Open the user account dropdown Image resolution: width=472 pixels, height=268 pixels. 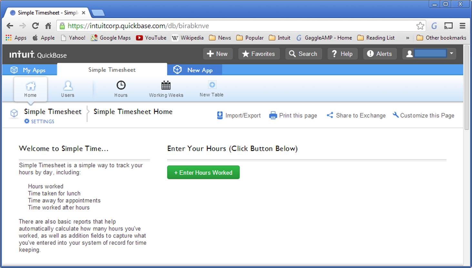coord(429,54)
